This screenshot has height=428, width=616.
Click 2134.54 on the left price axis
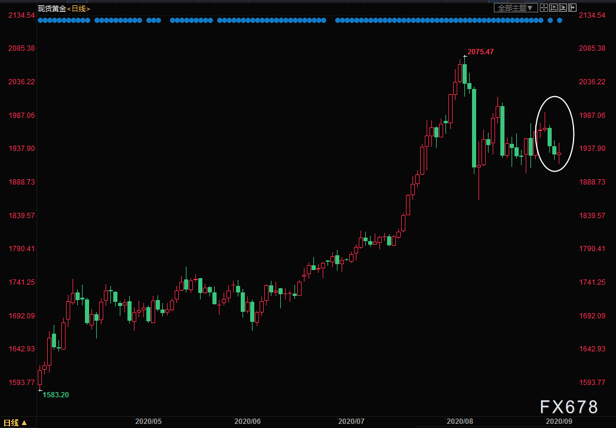(22, 15)
